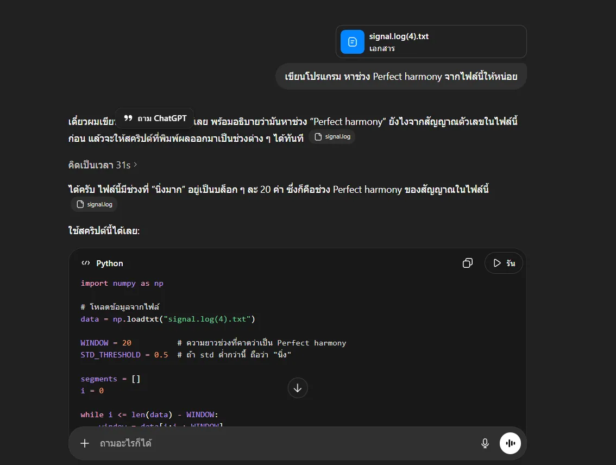The width and height of the screenshot is (616, 465).
Task: Start voice mode with the white waveform button
Action: [510, 443]
